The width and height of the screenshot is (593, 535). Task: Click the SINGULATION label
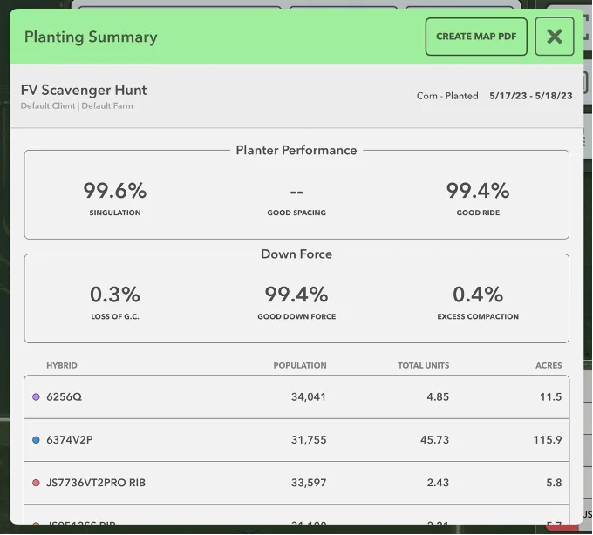(x=115, y=213)
